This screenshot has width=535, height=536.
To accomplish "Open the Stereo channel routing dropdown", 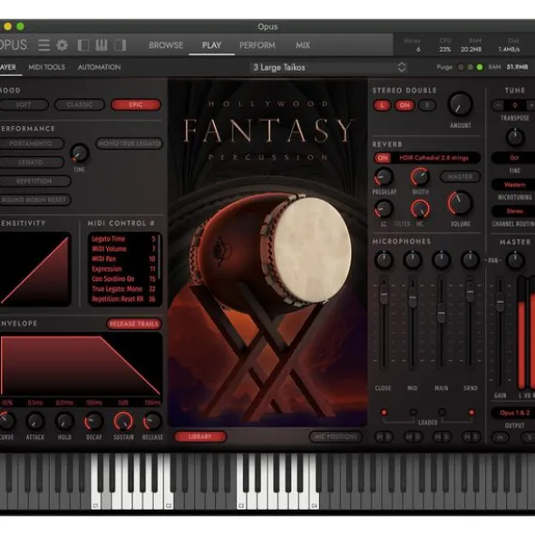I will coord(514,211).
